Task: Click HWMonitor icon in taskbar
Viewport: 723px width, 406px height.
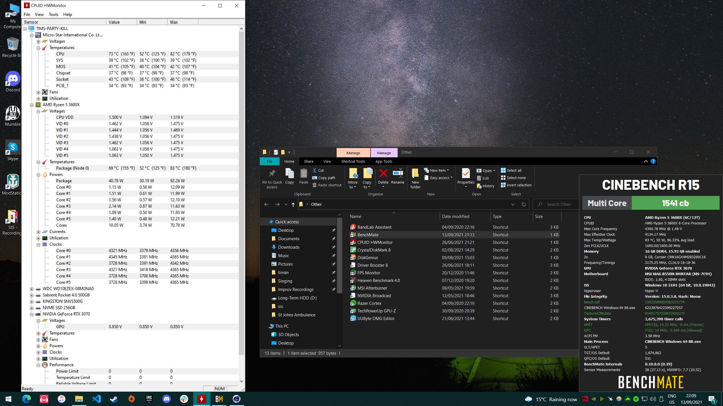Action: 201,399
